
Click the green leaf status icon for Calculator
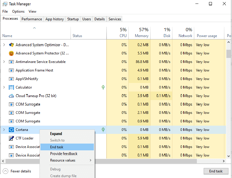coord(103,87)
